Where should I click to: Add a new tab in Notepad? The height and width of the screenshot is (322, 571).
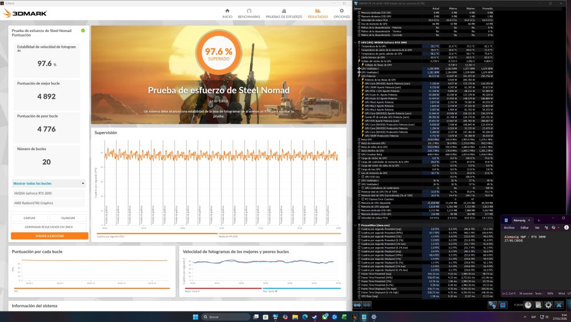click(x=538, y=220)
